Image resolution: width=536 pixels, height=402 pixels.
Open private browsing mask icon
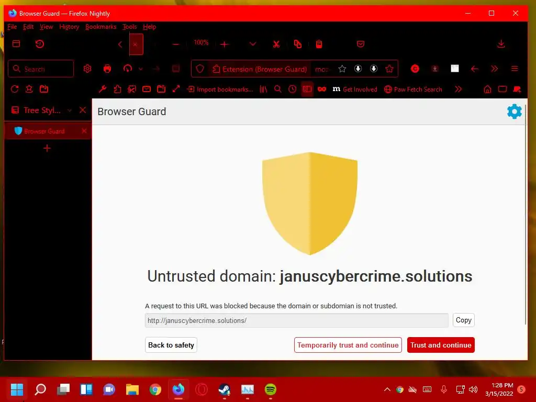coord(322,89)
